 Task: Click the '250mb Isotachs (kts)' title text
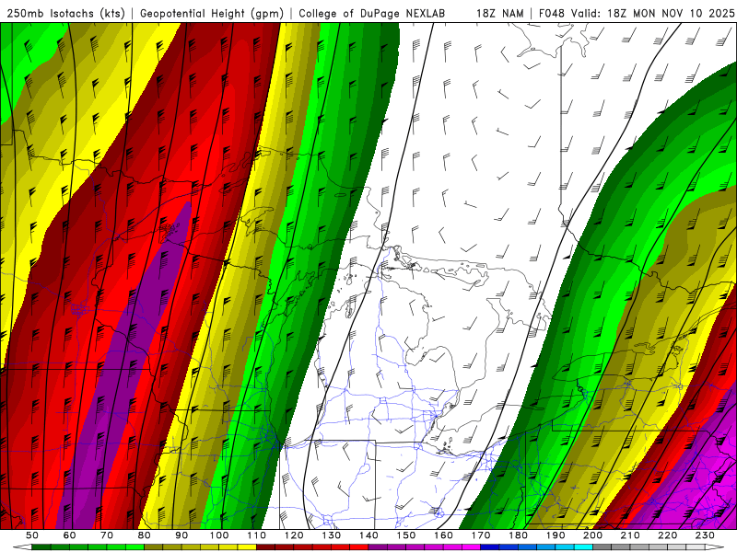[66, 14]
